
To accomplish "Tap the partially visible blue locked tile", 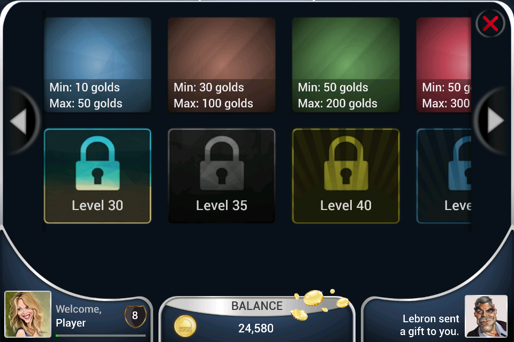I will click(x=444, y=176).
